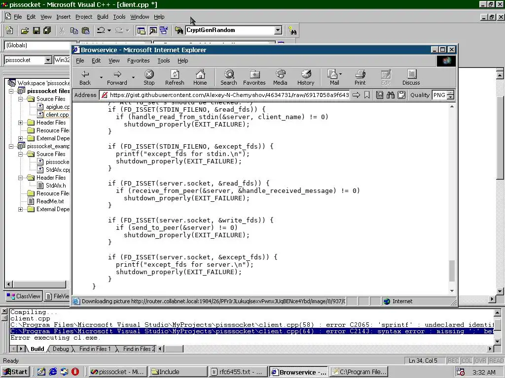The width and height of the screenshot is (505, 378).
Task: Select client.cpp in the workspace tree
Action: click(x=57, y=115)
